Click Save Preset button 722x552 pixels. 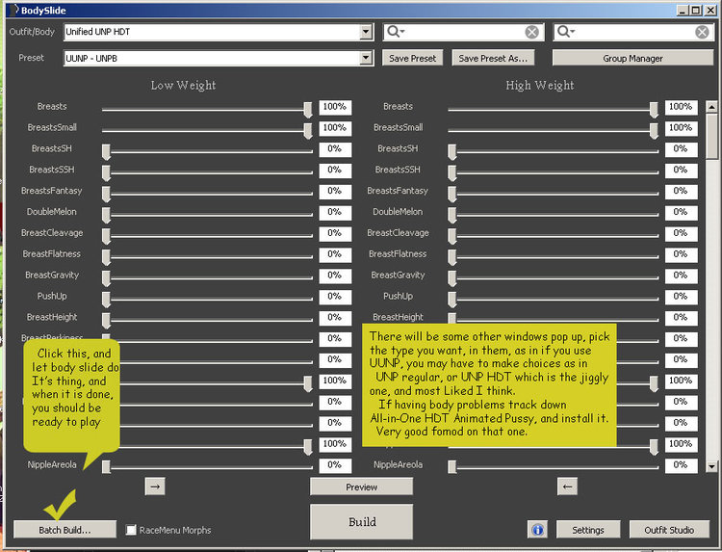pos(413,58)
